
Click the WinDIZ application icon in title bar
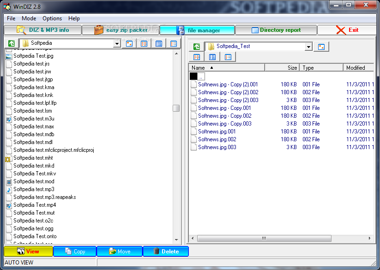[7, 6]
